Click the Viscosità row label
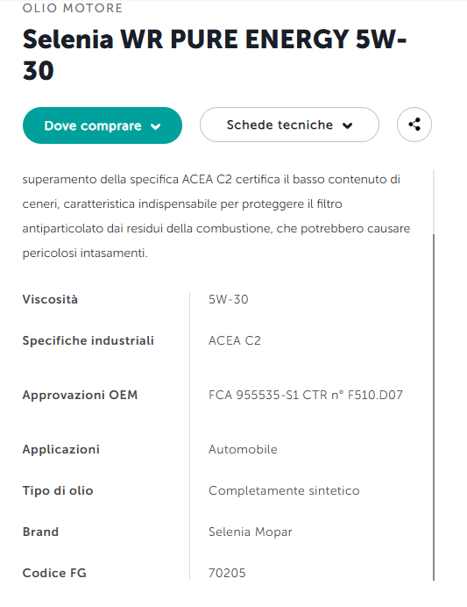Screen dimensions: 467x607 point(50,299)
